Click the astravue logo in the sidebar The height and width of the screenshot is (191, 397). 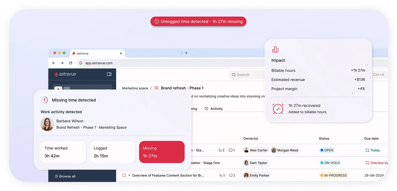coord(65,74)
